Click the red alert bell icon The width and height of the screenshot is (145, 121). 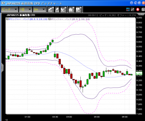138,9
